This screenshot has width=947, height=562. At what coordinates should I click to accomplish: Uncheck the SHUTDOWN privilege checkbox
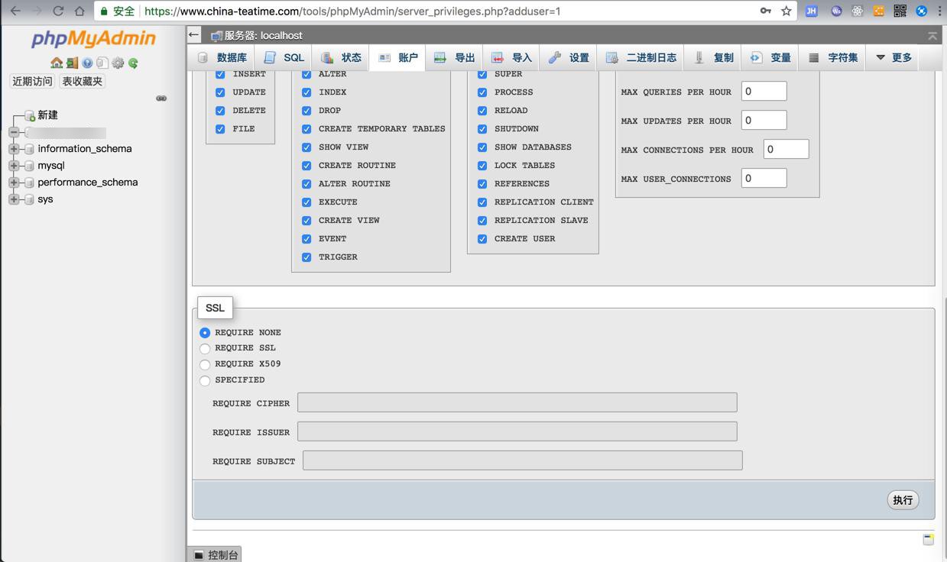(482, 129)
